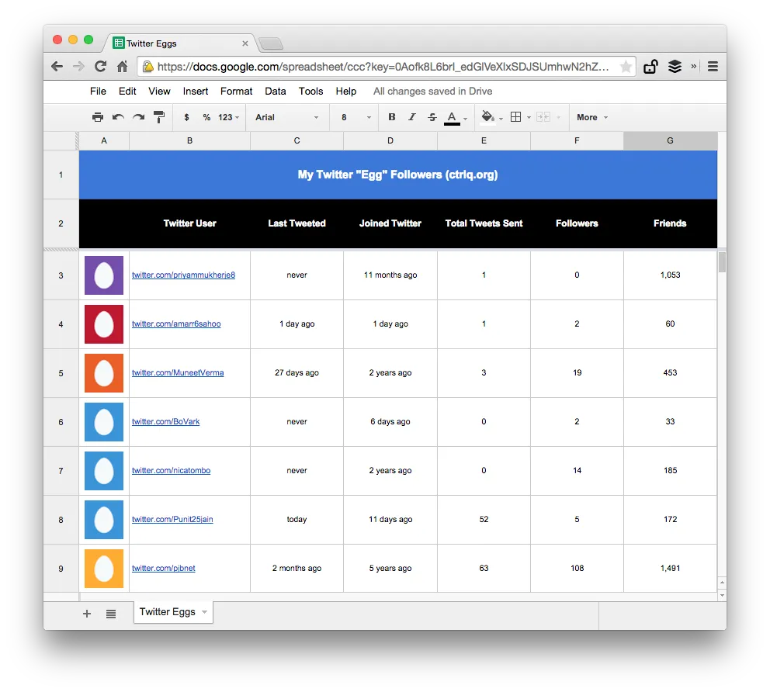Toggle italic text formatting
Image resolution: width=770 pixels, height=692 pixels.
(x=412, y=117)
